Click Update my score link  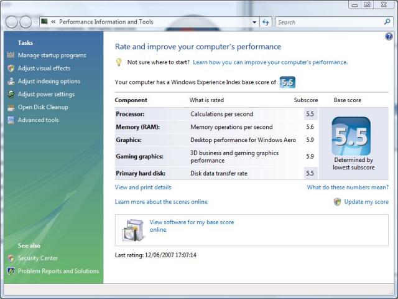click(366, 202)
